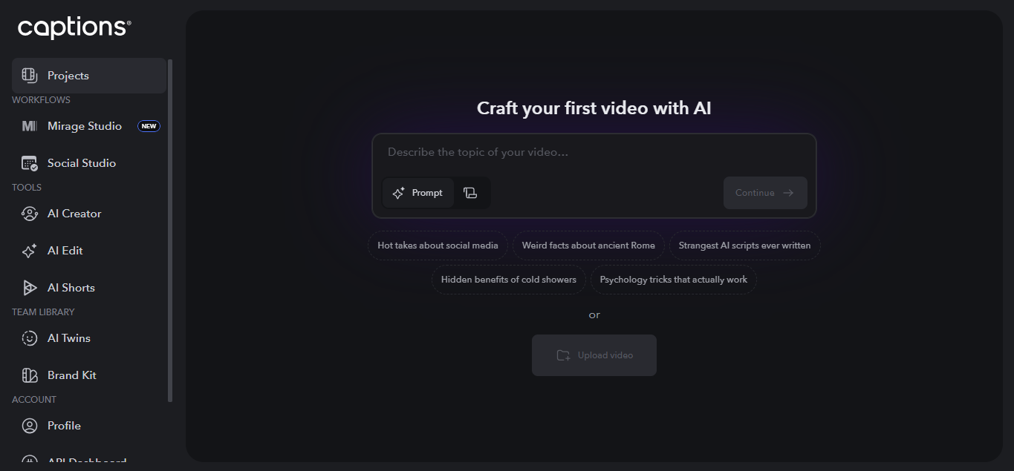Click the NEW badge next to Mirage Studio

coord(149,125)
